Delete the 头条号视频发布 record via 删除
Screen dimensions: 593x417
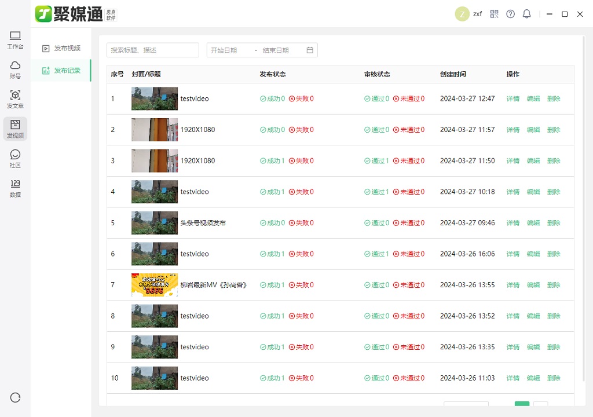pos(554,222)
